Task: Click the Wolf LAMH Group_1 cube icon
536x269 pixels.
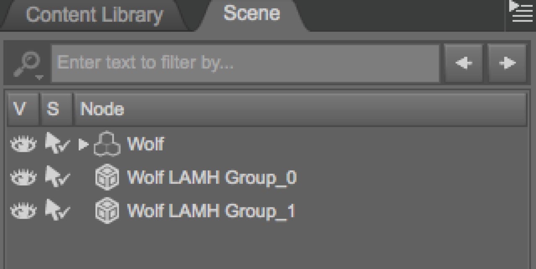Action: pyautogui.click(x=107, y=211)
